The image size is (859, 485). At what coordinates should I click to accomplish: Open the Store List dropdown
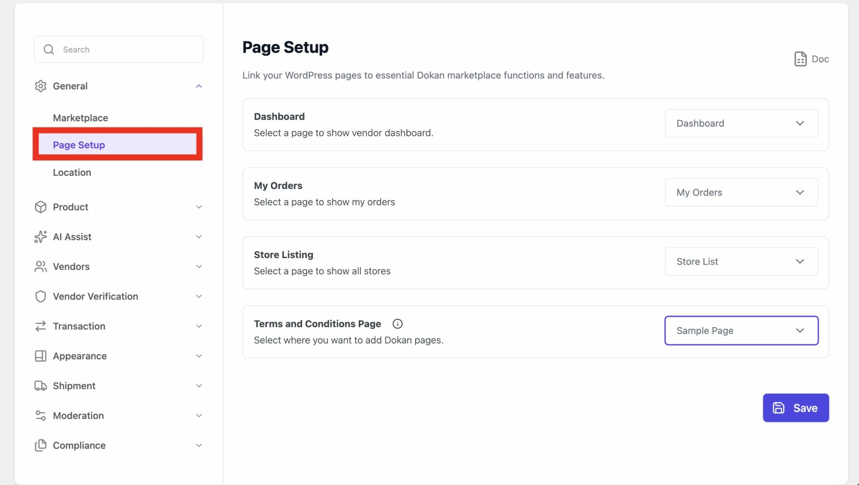(x=741, y=261)
